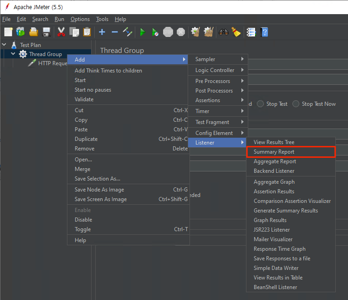
Task: Click the Test Plan flask icon
Action: [14, 45]
